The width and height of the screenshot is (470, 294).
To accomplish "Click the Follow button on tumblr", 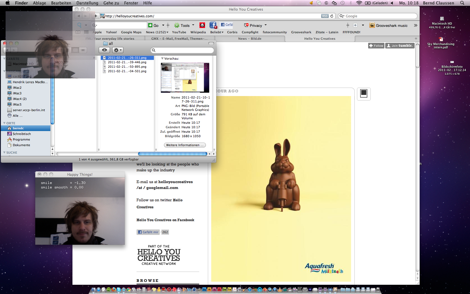I will [x=376, y=46].
